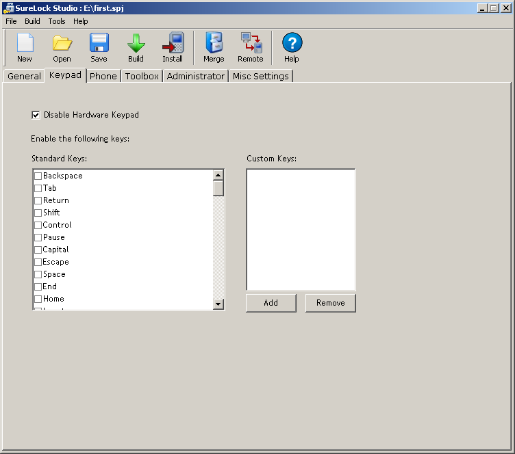This screenshot has width=515, height=454.
Task: Click the New project toolbar icon
Action: [x=25, y=43]
